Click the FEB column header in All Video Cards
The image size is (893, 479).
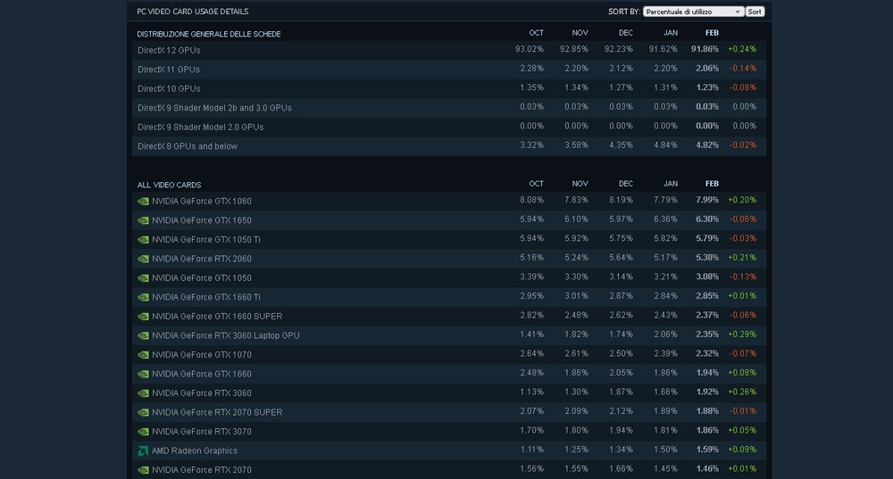712,184
